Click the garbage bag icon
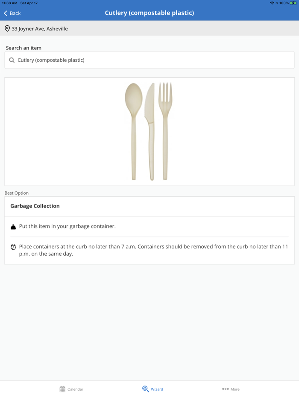This screenshot has height=398, width=299. pos(13,227)
